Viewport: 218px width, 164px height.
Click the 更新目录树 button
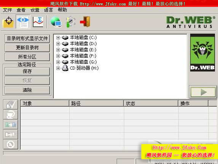point(27,48)
